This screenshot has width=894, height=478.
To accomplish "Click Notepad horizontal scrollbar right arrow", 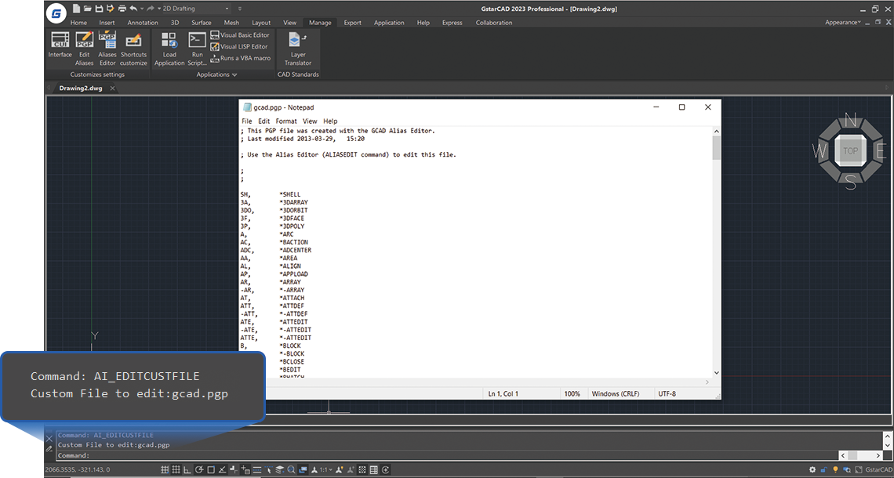I will pyautogui.click(x=707, y=382).
